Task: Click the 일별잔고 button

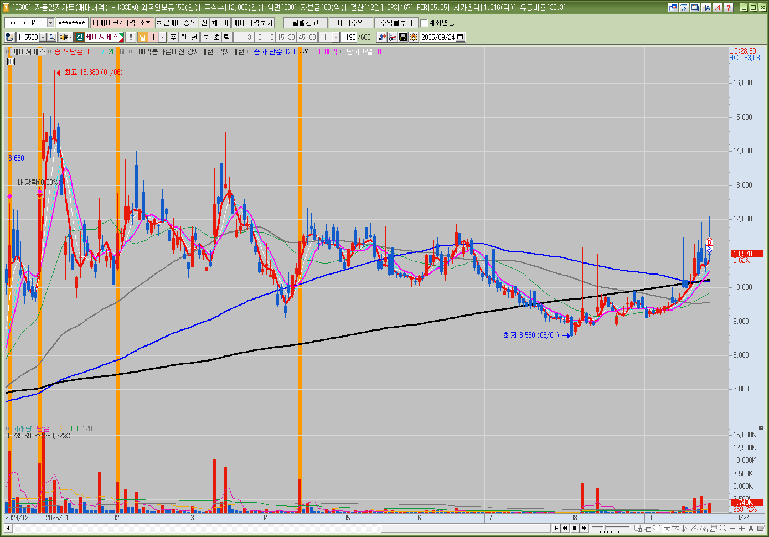Action: pyautogui.click(x=306, y=23)
